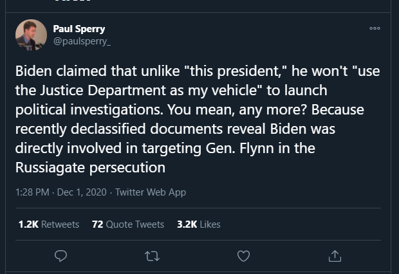Show the 3.2K Likes list

199,224
